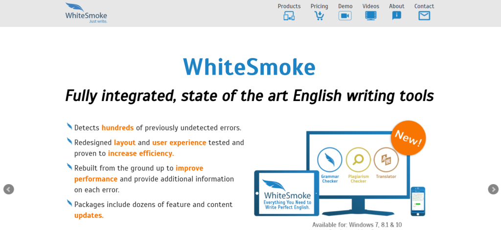Click the About info bubble icon
501x230 pixels.
click(396, 16)
